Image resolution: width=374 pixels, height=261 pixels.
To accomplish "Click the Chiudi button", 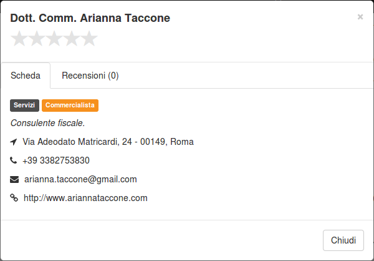I will [x=343, y=240].
